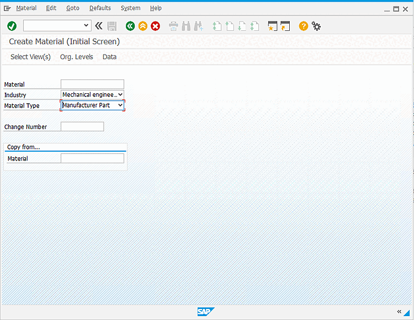This screenshot has width=414, height=320.
Task: Click the blue corner triangle icon at bottom right
Action: pos(407,313)
